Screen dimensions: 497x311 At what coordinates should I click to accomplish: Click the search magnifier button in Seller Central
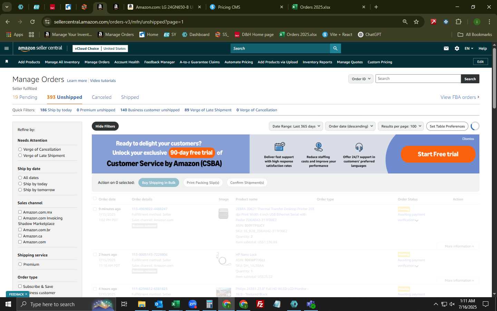pyautogui.click(x=335, y=48)
